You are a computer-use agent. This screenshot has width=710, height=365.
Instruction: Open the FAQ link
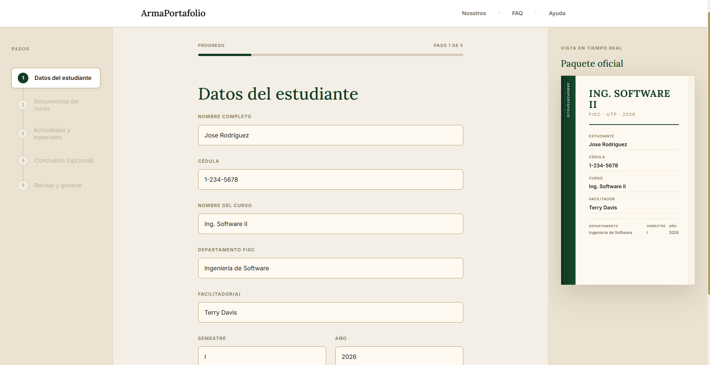517,13
